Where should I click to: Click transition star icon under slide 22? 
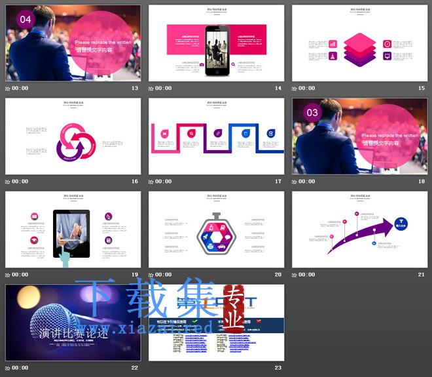click(x=7, y=368)
